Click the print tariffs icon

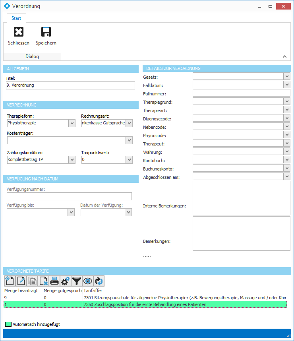54,281
